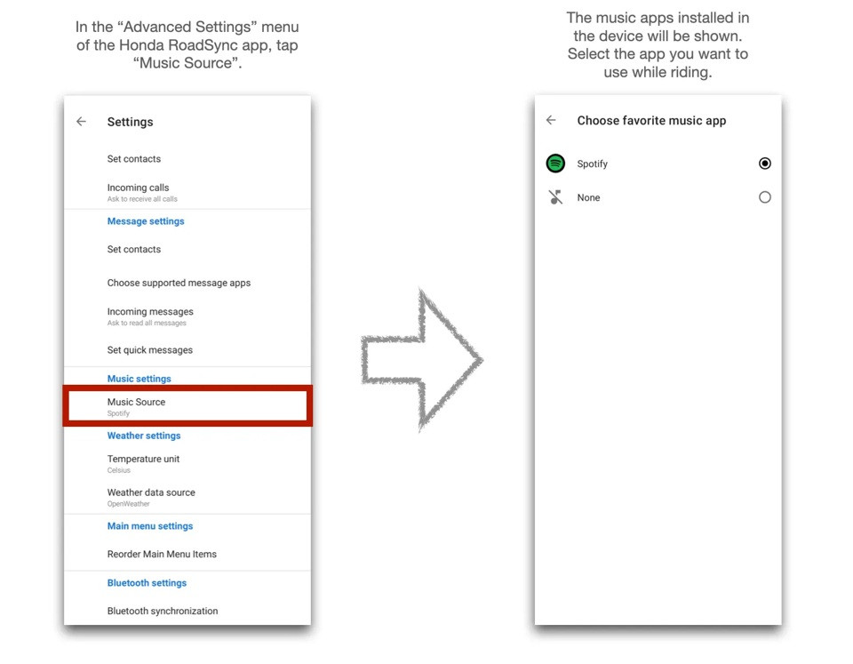853x664 pixels.
Task: Tap Reorder Main Menu Items
Action: pos(187,554)
